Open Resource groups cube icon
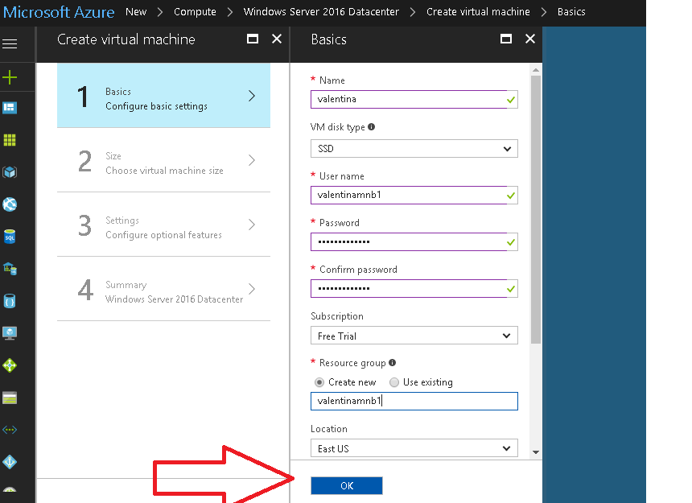This screenshot has width=692, height=503. click(10, 172)
